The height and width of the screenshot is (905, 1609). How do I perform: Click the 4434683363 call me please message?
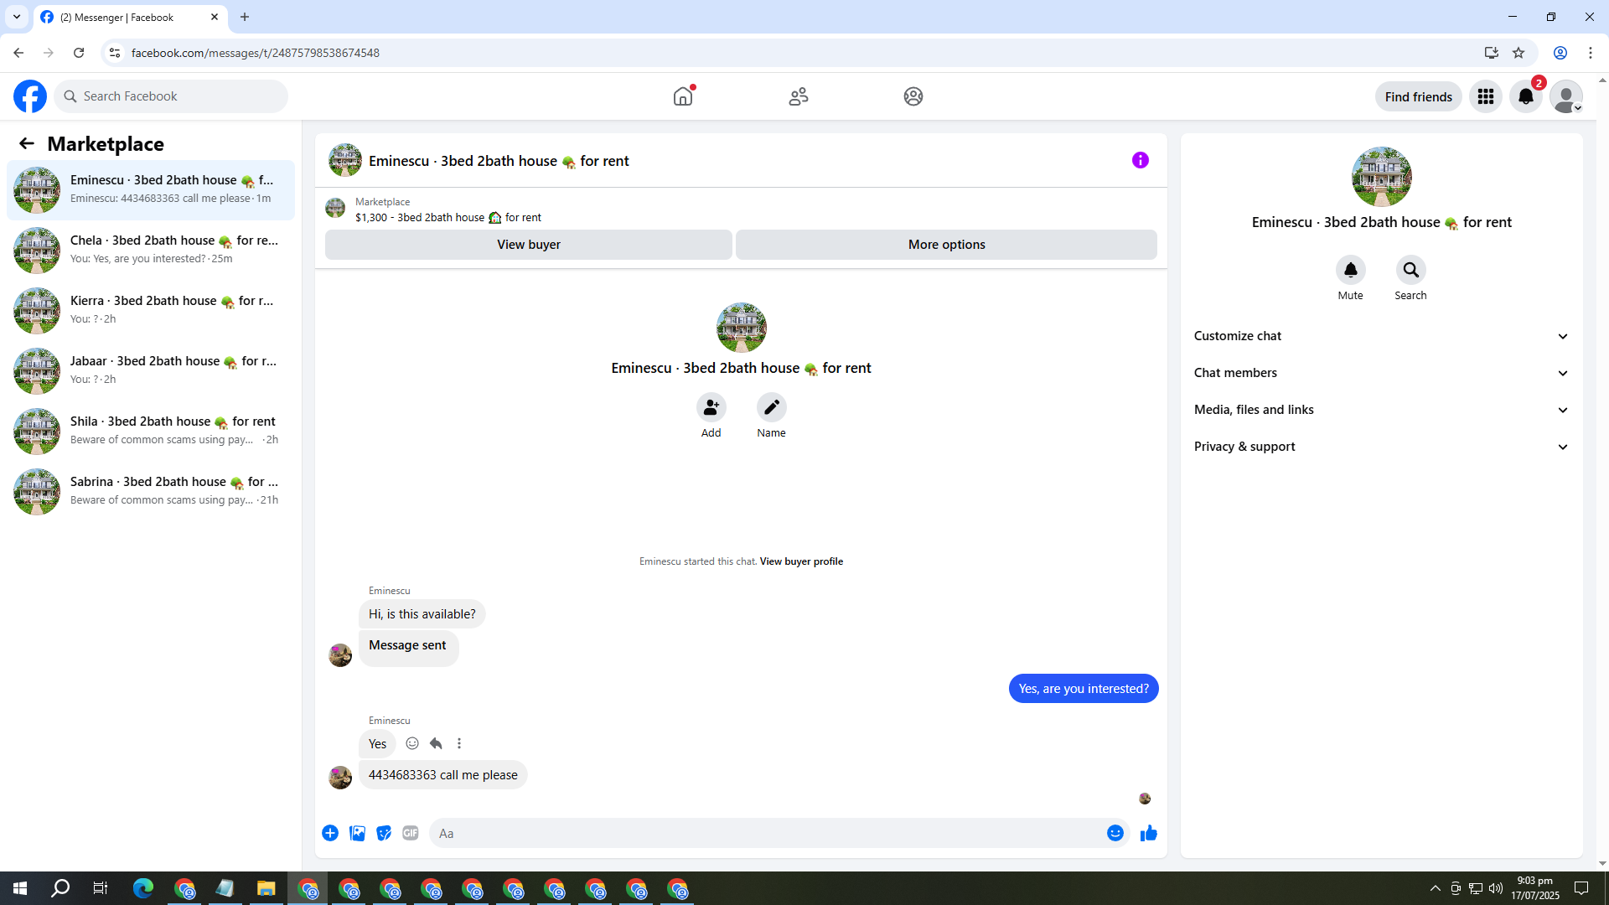(443, 775)
